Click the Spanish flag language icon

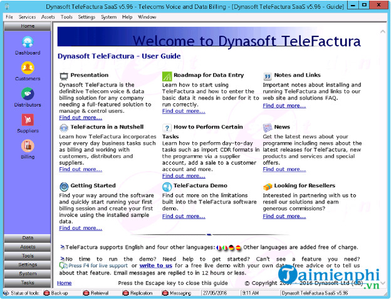point(238,247)
